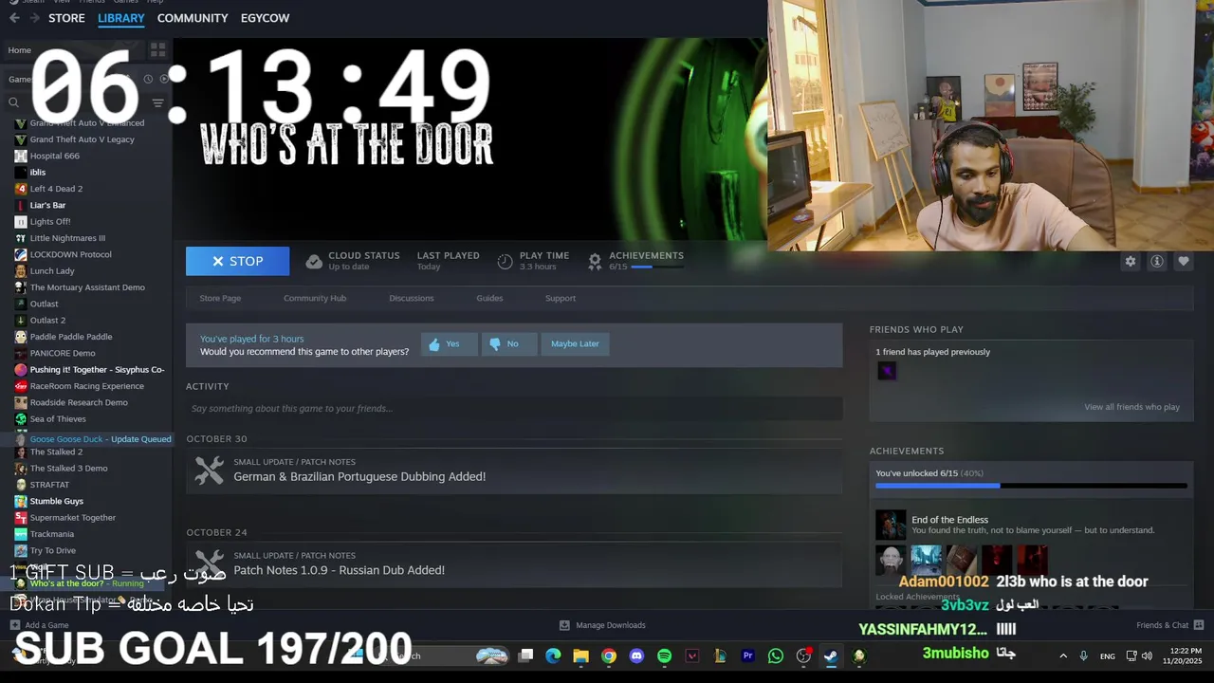Click Paddle Paddle Paddle game icon
The height and width of the screenshot is (683, 1214).
21,337
